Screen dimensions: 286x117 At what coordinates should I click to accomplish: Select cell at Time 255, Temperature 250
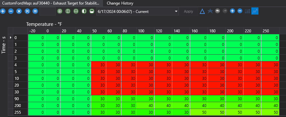click(270, 112)
